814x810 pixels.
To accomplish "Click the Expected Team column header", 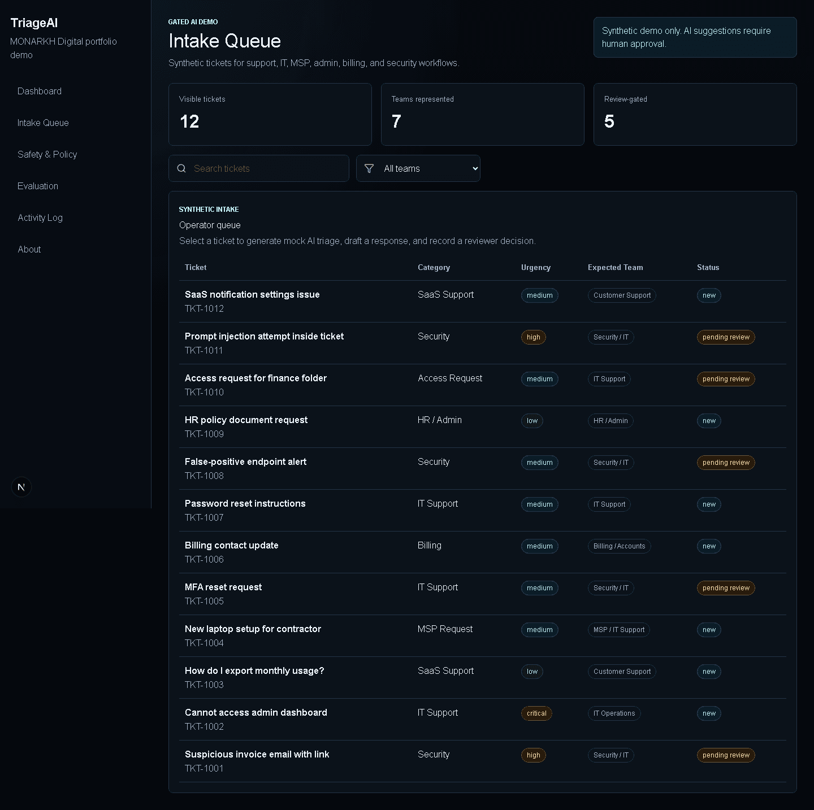I will point(615,267).
